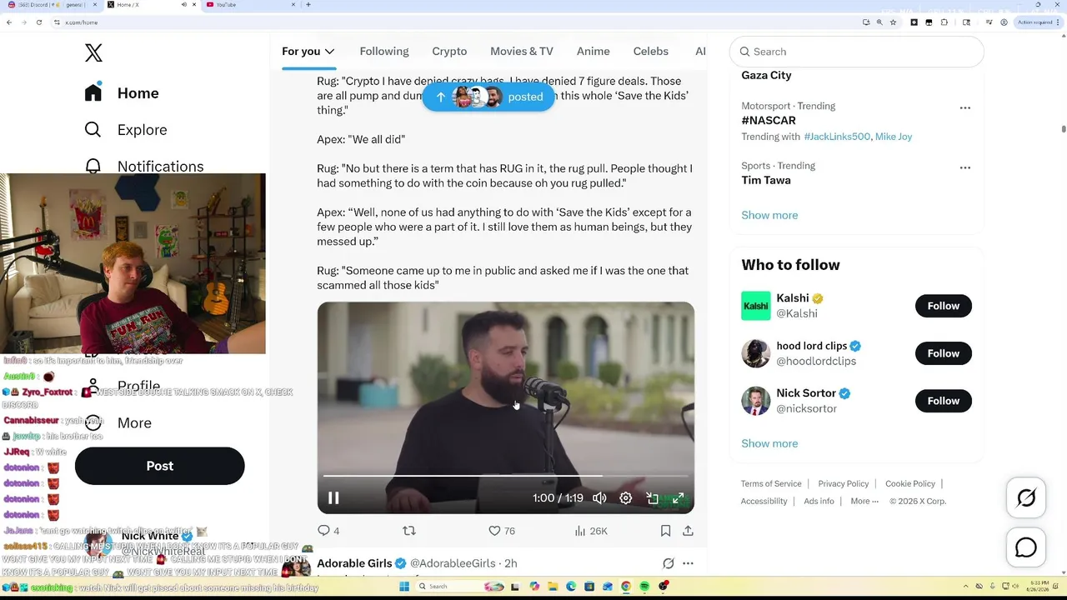Open the #NASCAR trending topic
This screenshot has height=600, width=1067.
[769, 120]
